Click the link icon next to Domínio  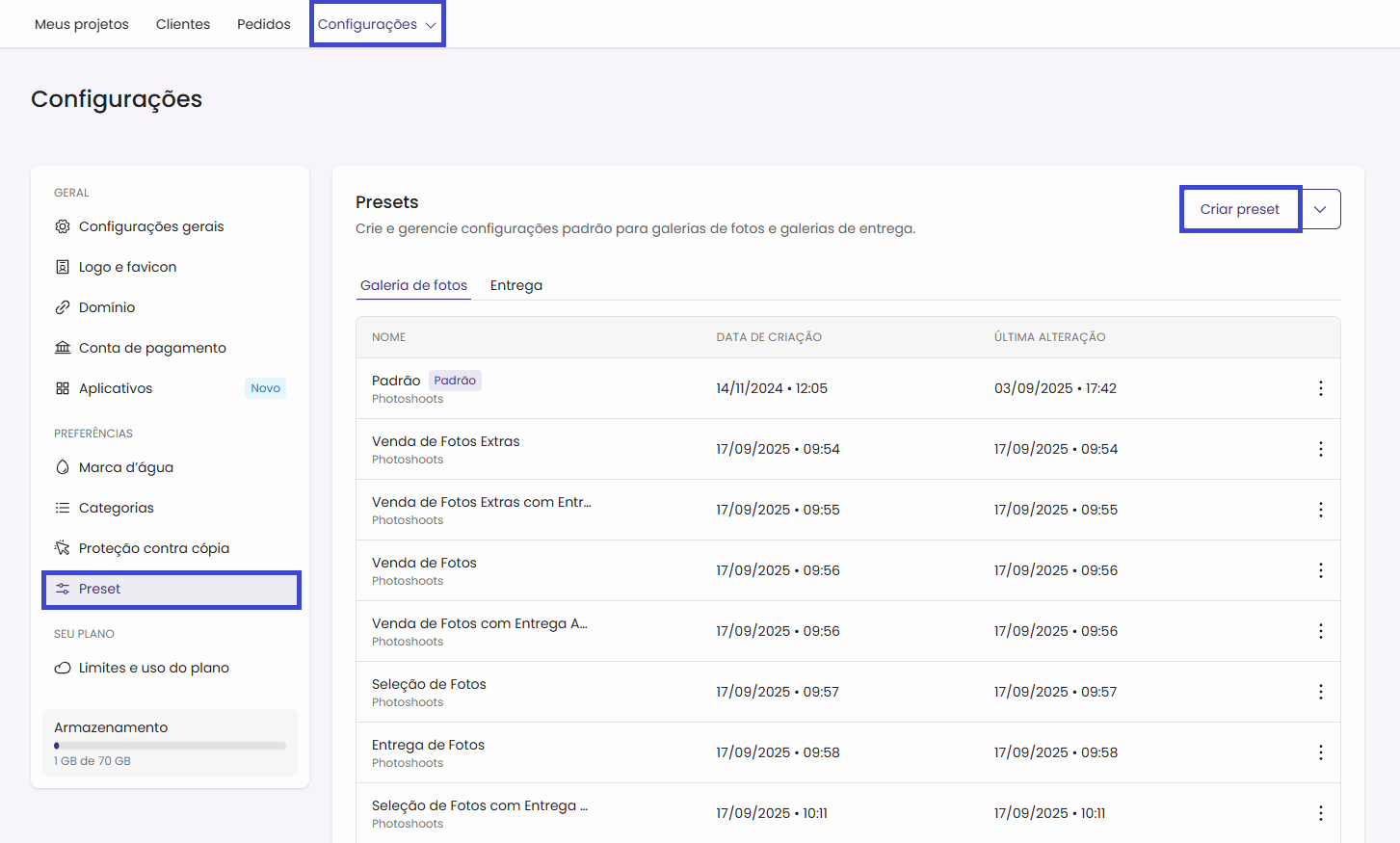(63, 307)
